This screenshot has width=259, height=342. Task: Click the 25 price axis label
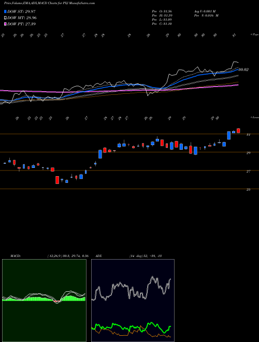point(248,190)
